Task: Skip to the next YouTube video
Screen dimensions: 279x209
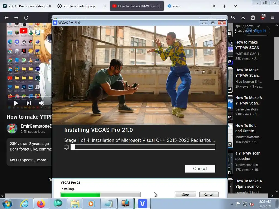Action: 29,103
